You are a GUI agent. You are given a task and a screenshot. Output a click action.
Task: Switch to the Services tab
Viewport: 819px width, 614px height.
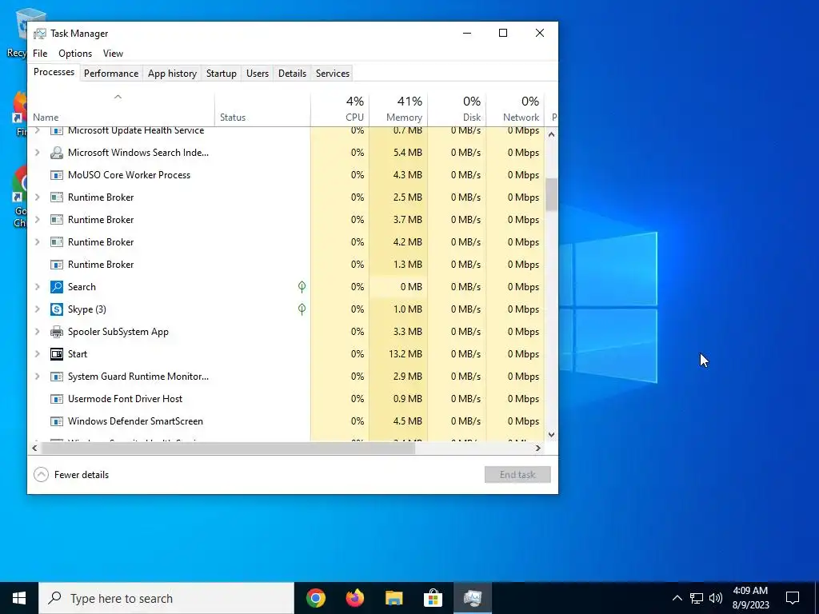pos(333,74)
